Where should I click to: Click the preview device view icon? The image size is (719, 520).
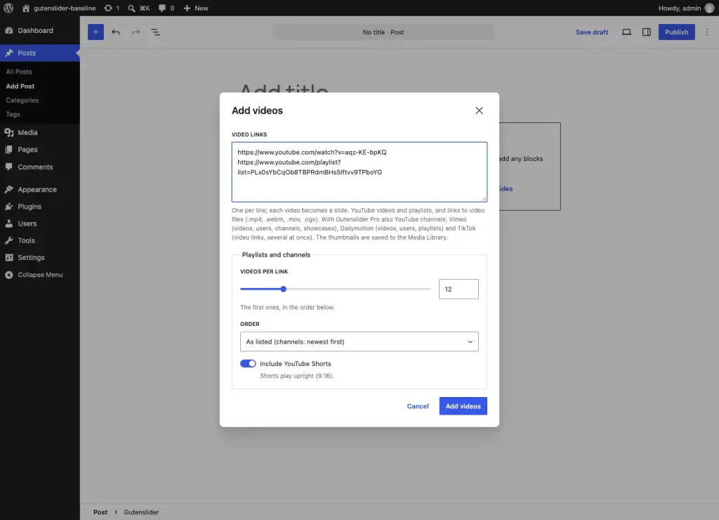click(626, 32)
